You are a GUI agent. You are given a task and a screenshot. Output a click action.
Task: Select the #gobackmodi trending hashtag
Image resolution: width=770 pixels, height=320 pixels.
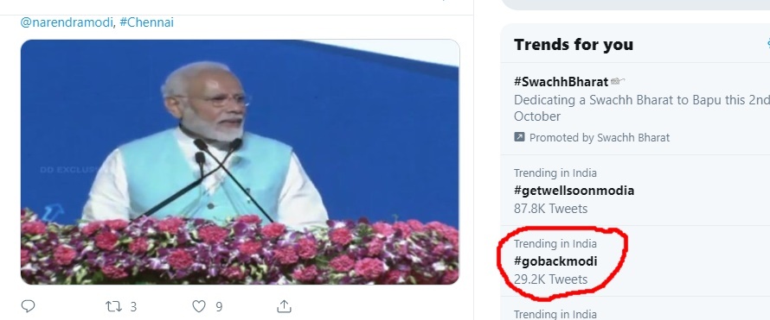(555, 261)
